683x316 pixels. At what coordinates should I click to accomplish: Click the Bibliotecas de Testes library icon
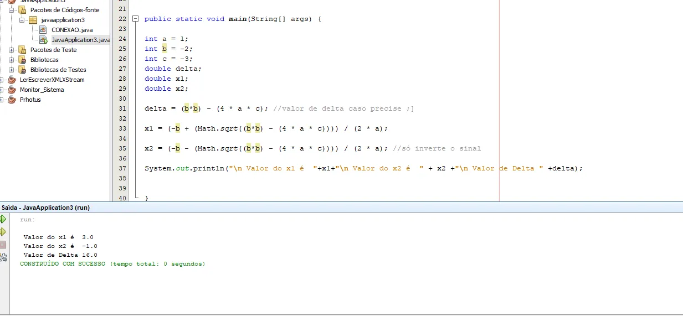tap(22, 70)
